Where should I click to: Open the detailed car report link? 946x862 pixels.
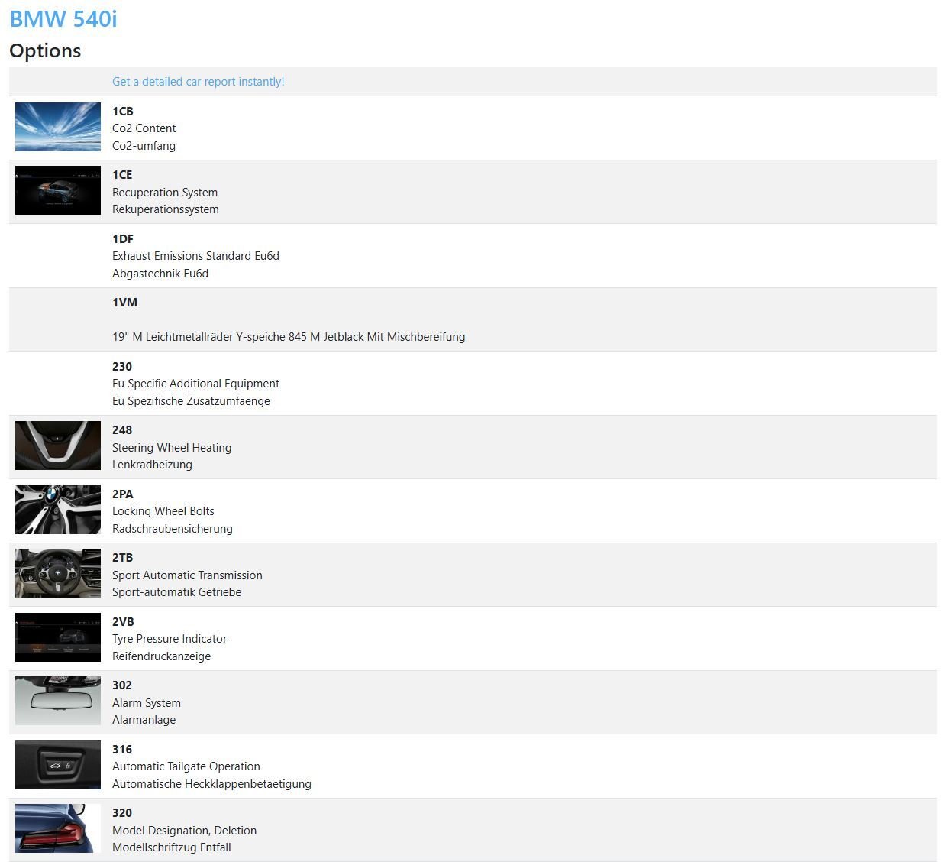pos(198,82)
